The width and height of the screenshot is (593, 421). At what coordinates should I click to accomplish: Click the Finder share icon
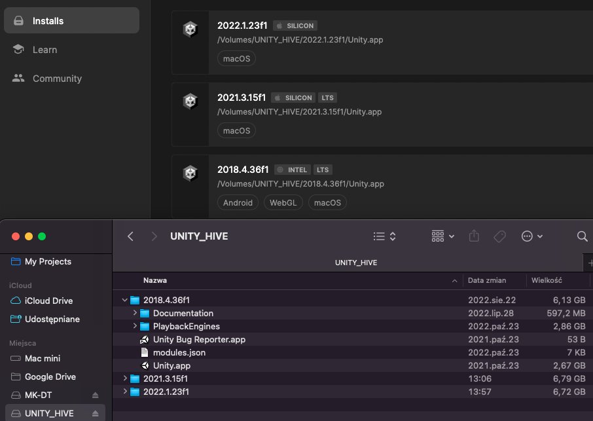(x=474, y=236)
